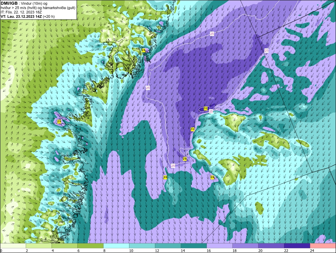Select the olive green 6–8 legend swatch
The height and width of the screenshot is (253, 336).
click(90, 246)
